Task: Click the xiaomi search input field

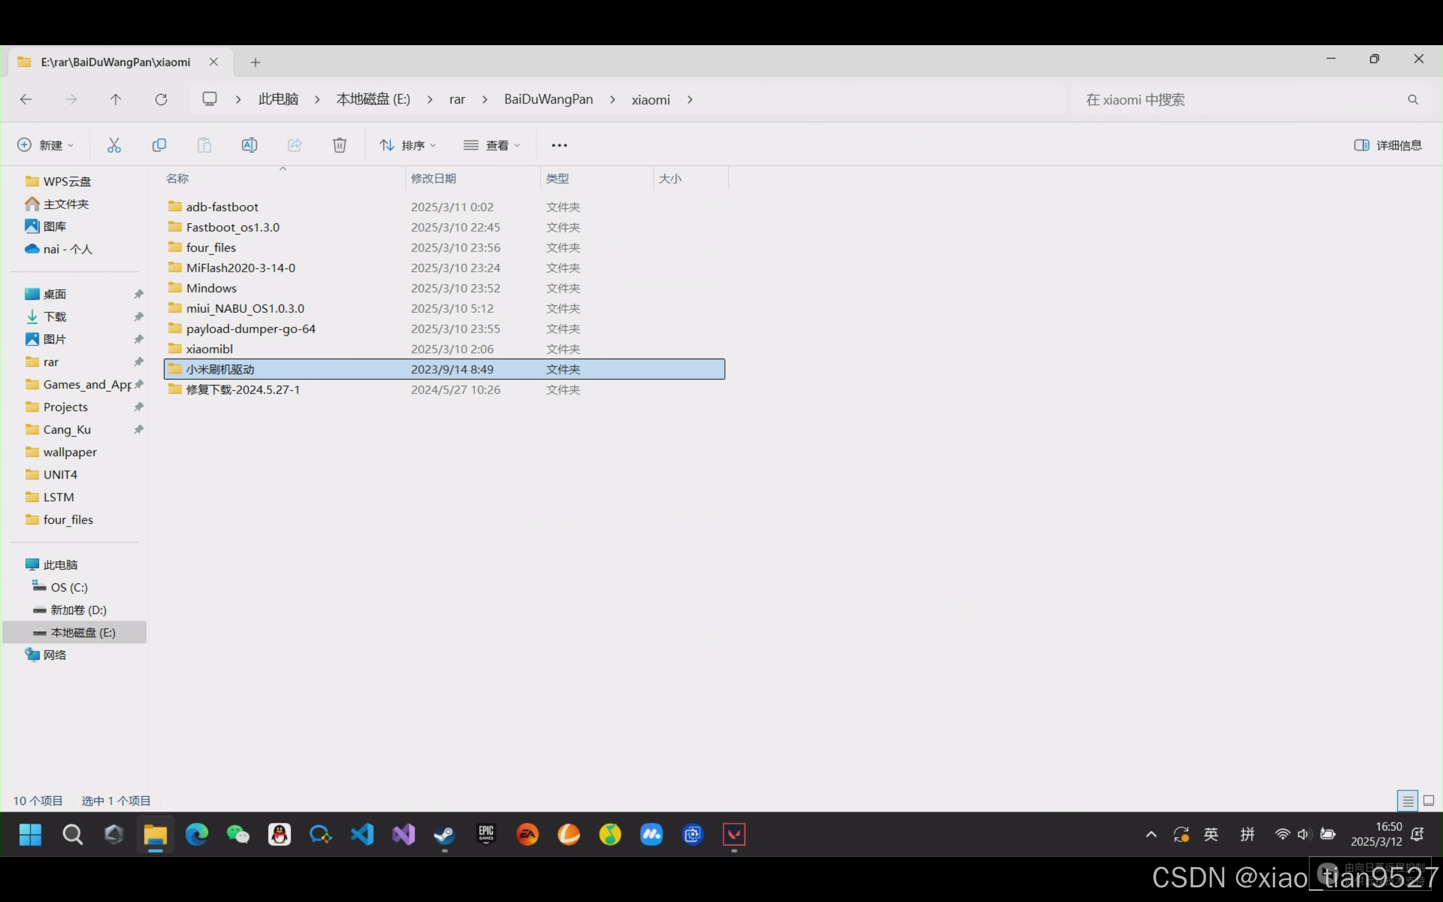Action: (1240, 100)
